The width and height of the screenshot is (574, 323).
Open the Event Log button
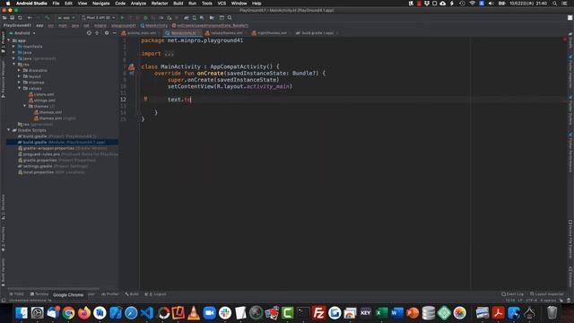[x=512, y=294]
